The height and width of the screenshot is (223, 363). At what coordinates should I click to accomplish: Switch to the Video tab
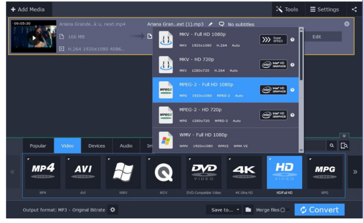67,146
